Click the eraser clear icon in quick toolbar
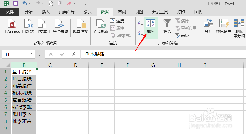This screenshot has height=134, width=246. 69,4
